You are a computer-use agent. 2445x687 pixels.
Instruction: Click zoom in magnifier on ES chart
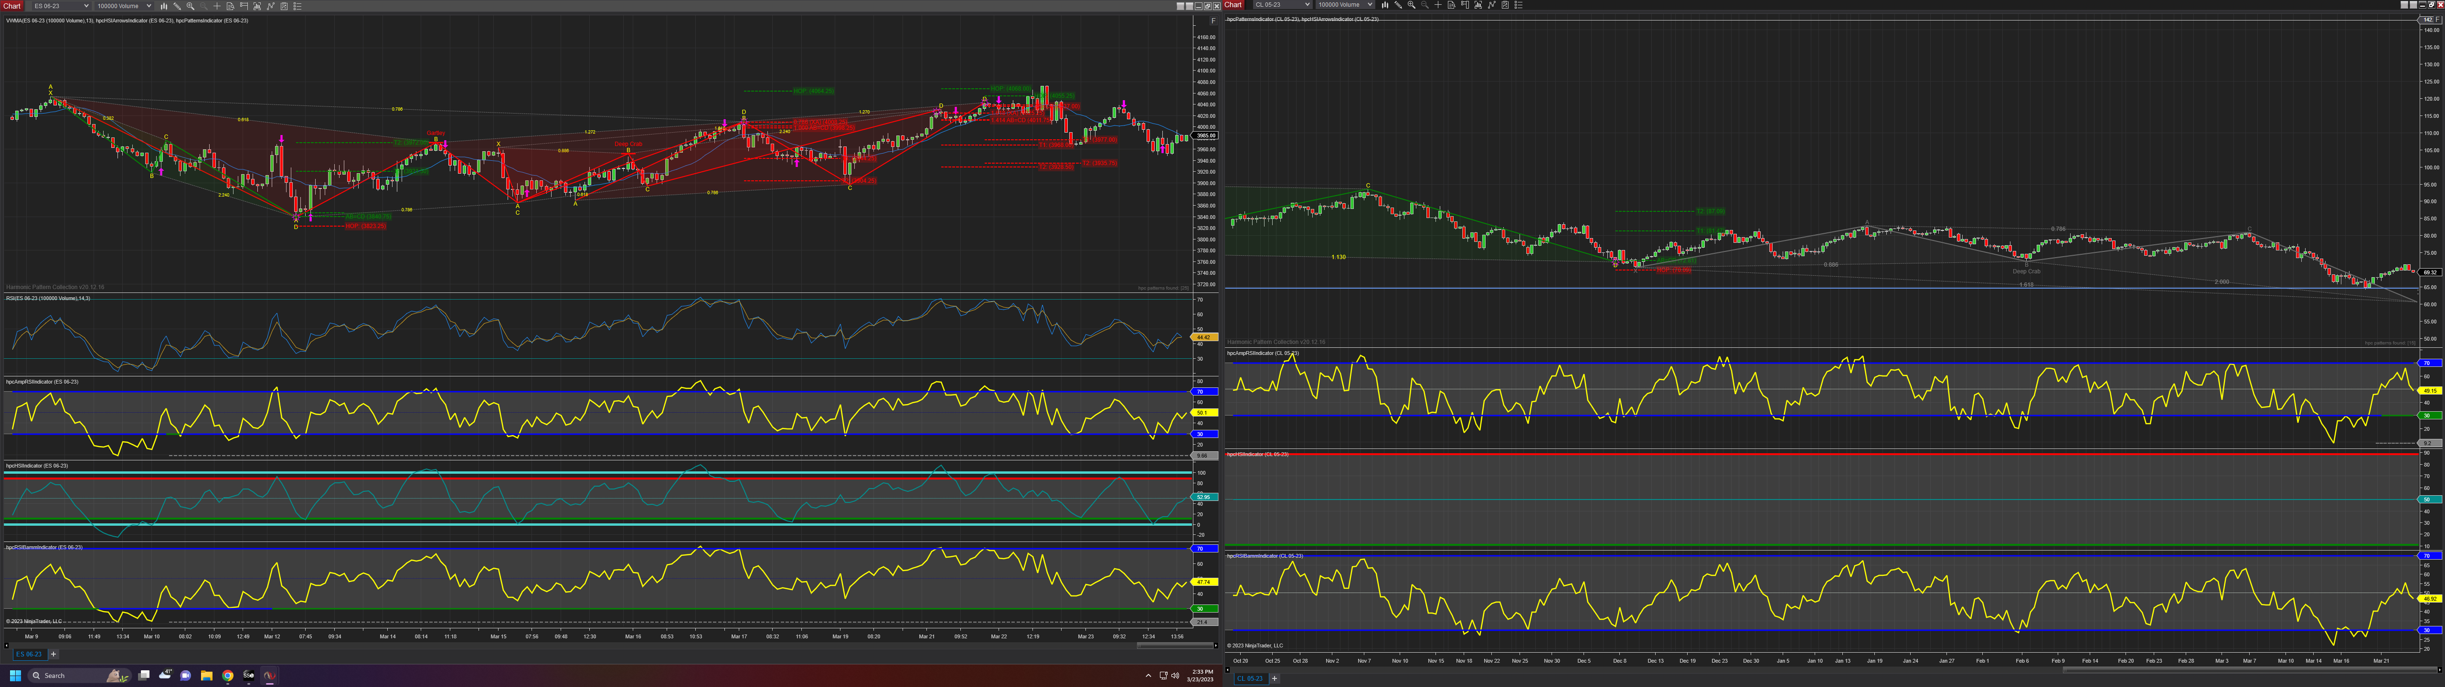(191, 6)
